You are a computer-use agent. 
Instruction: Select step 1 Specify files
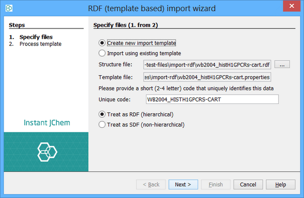click(x=31, y=37)
